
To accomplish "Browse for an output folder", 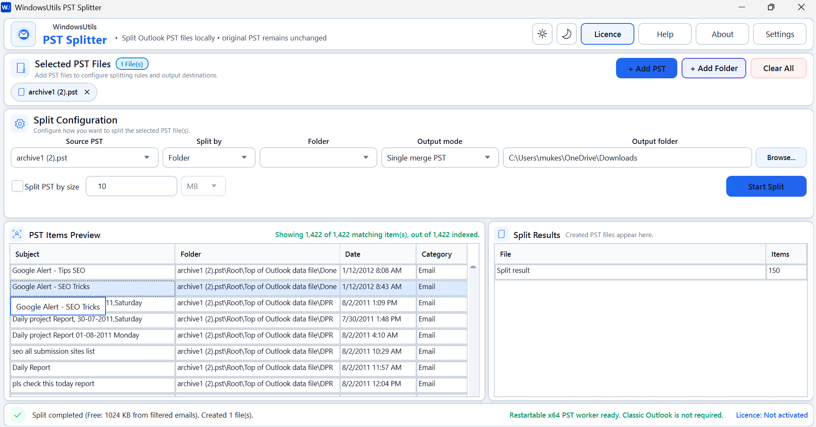I will pos(781,158).
